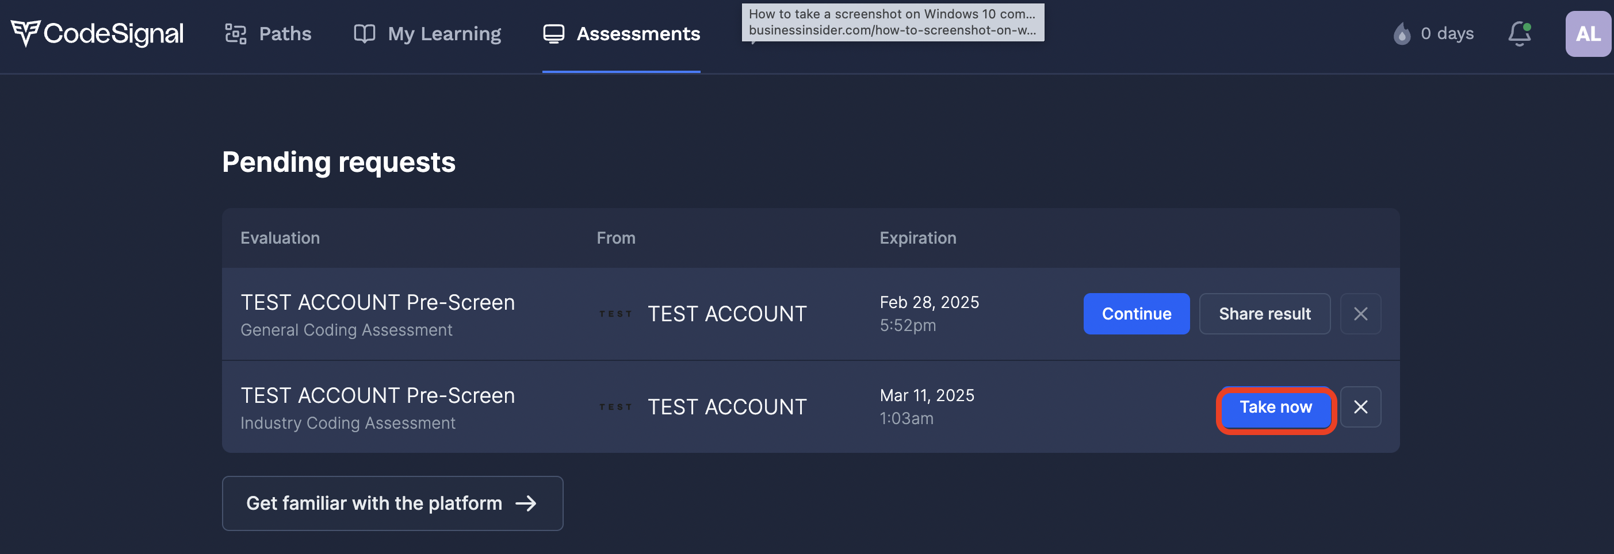1614x554 pixels.
Task: Click the 0 days streak counter
Action: tap(1447, 34)
